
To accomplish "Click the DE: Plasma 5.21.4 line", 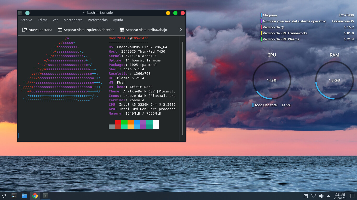I will (x=126, y=78).
